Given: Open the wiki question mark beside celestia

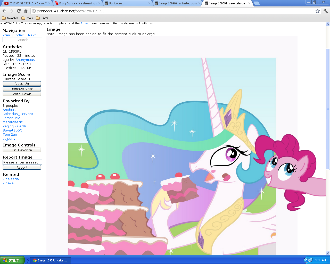Looking at the screenshot, I should click(4, 179).
